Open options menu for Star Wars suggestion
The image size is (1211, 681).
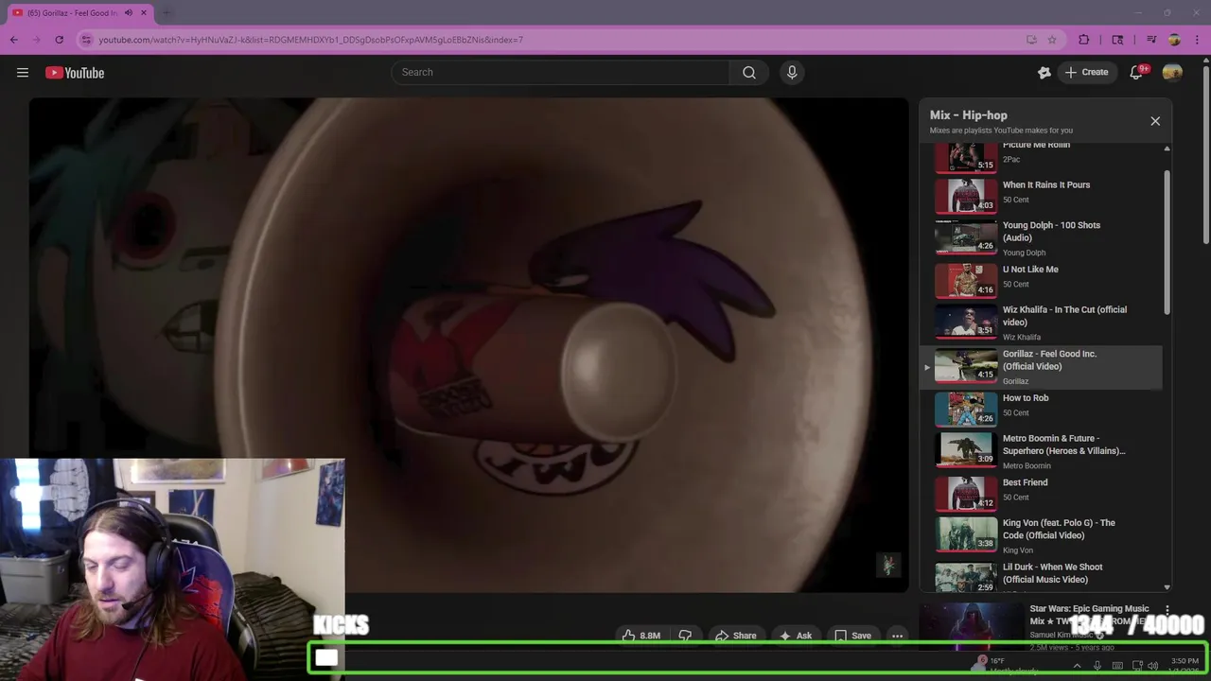click(1167, 610)
